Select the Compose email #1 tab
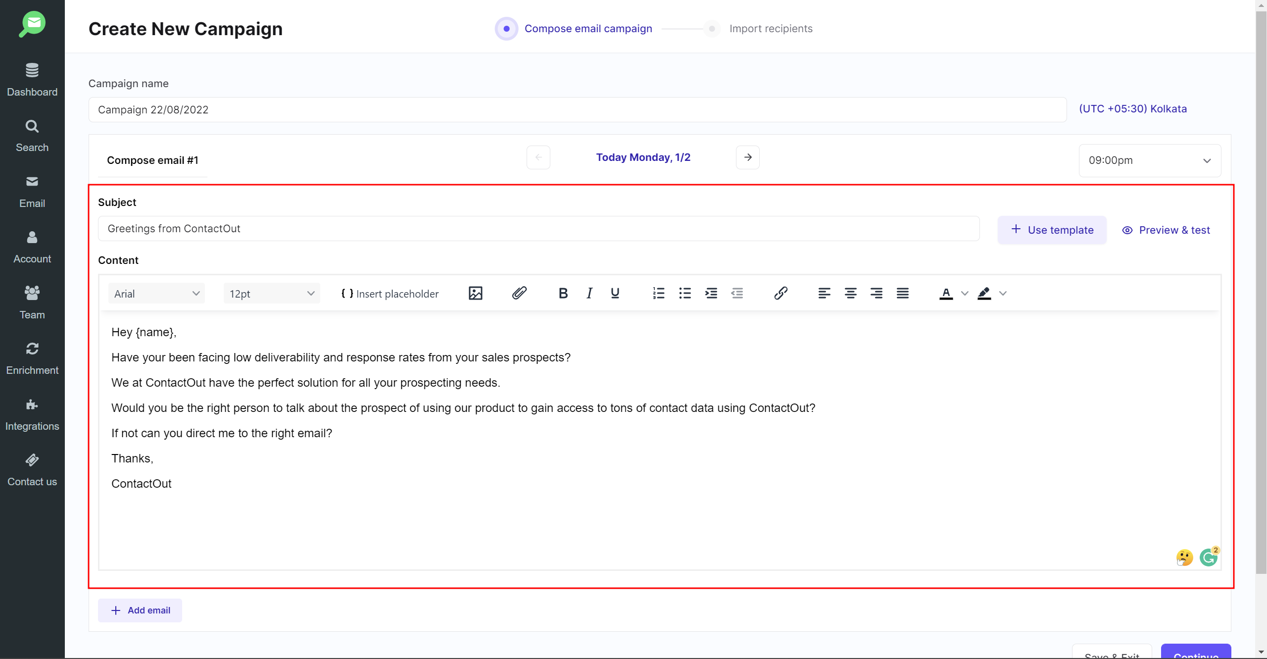 point(152,160)
